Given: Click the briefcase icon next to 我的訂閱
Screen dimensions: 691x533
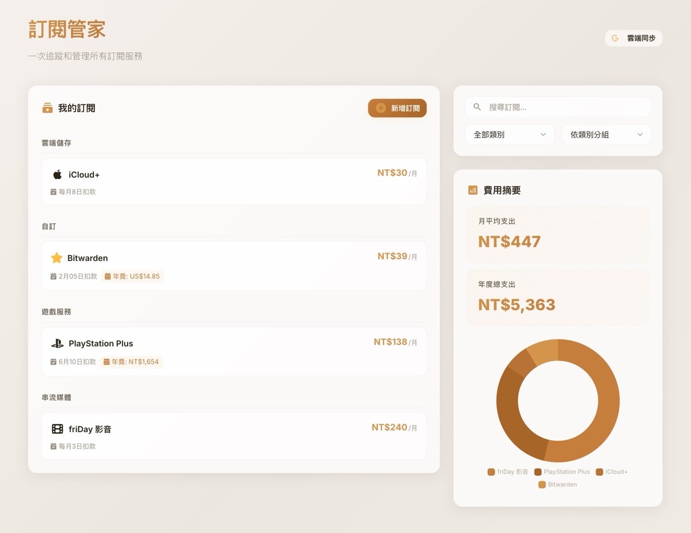Looking at the screenshot, I should (48, 108).
